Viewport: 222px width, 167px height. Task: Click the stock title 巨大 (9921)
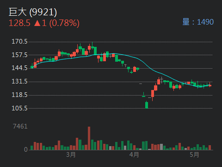tap(33, 12)
